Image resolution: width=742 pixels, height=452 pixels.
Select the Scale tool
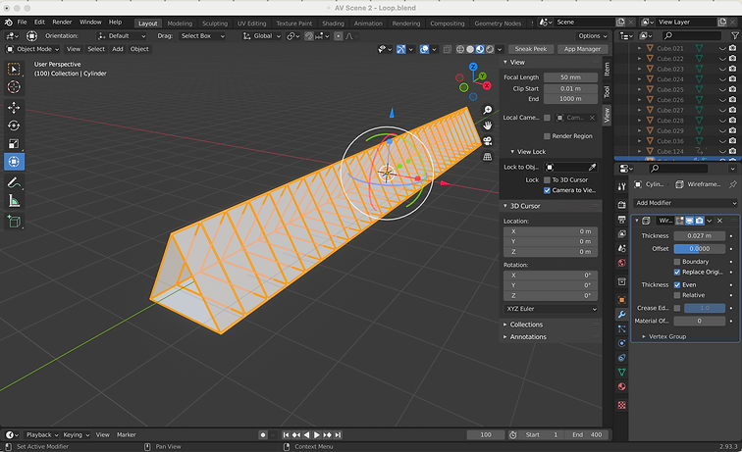14,144
